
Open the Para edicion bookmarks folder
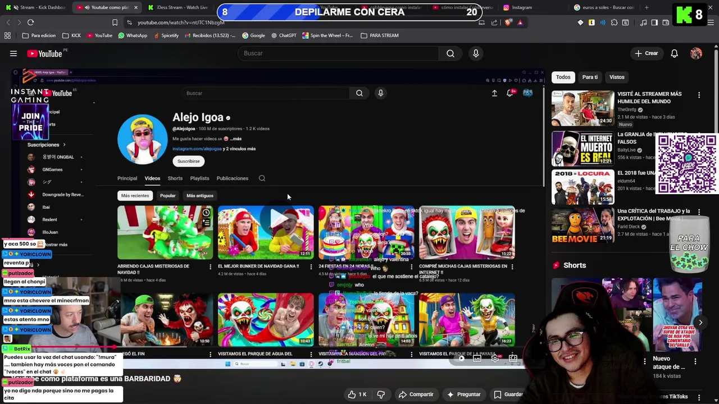click(39, 35)
